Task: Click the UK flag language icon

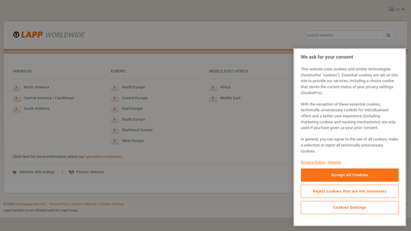Action: pyautogui.click(x=391, y=9)
